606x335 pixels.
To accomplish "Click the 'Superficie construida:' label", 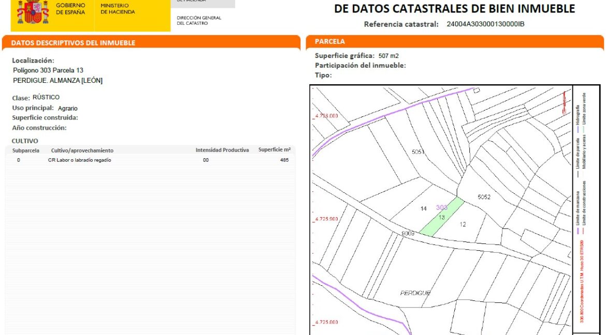I will point(45,118).
